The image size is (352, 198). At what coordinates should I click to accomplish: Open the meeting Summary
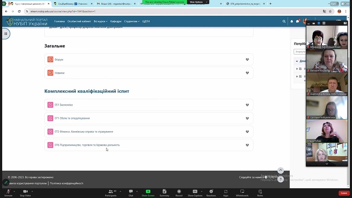[x=164, y=192]
